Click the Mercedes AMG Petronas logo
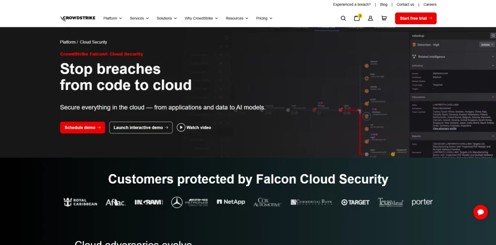Image resolution: width=496 pixels, height=245 pixels. [x=189, y=202]
